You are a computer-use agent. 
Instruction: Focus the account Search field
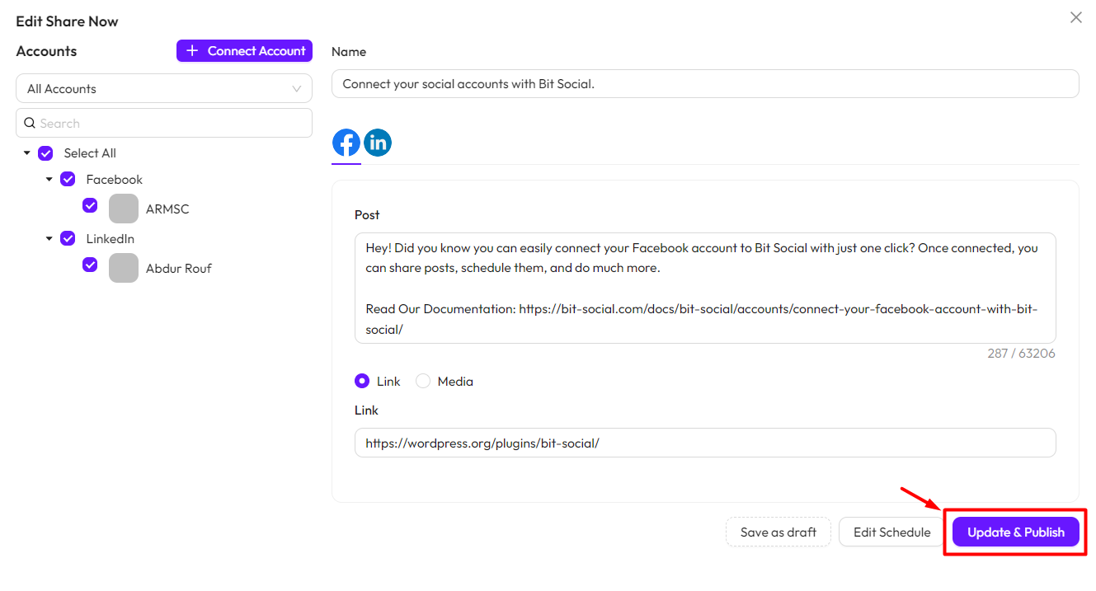click(164, 123)
